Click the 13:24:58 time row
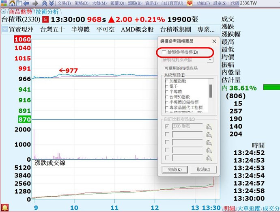This screenshot has width=280, height=212. pyautogui.click(x=249, y=191)
